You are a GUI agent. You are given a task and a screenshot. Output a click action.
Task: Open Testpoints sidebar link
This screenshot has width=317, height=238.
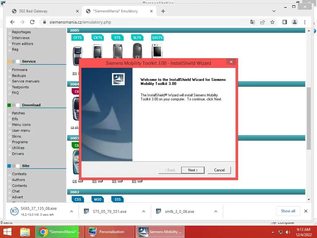[x=20, y=87]
